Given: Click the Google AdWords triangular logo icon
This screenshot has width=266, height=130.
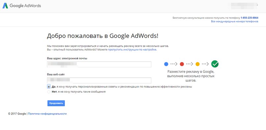Looking at the screenshot, I should (x=5, y=6).
